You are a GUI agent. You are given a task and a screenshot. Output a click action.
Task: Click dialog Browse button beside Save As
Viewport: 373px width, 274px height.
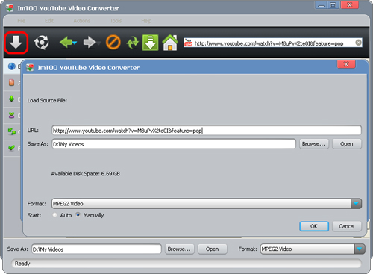click(314, 144)
